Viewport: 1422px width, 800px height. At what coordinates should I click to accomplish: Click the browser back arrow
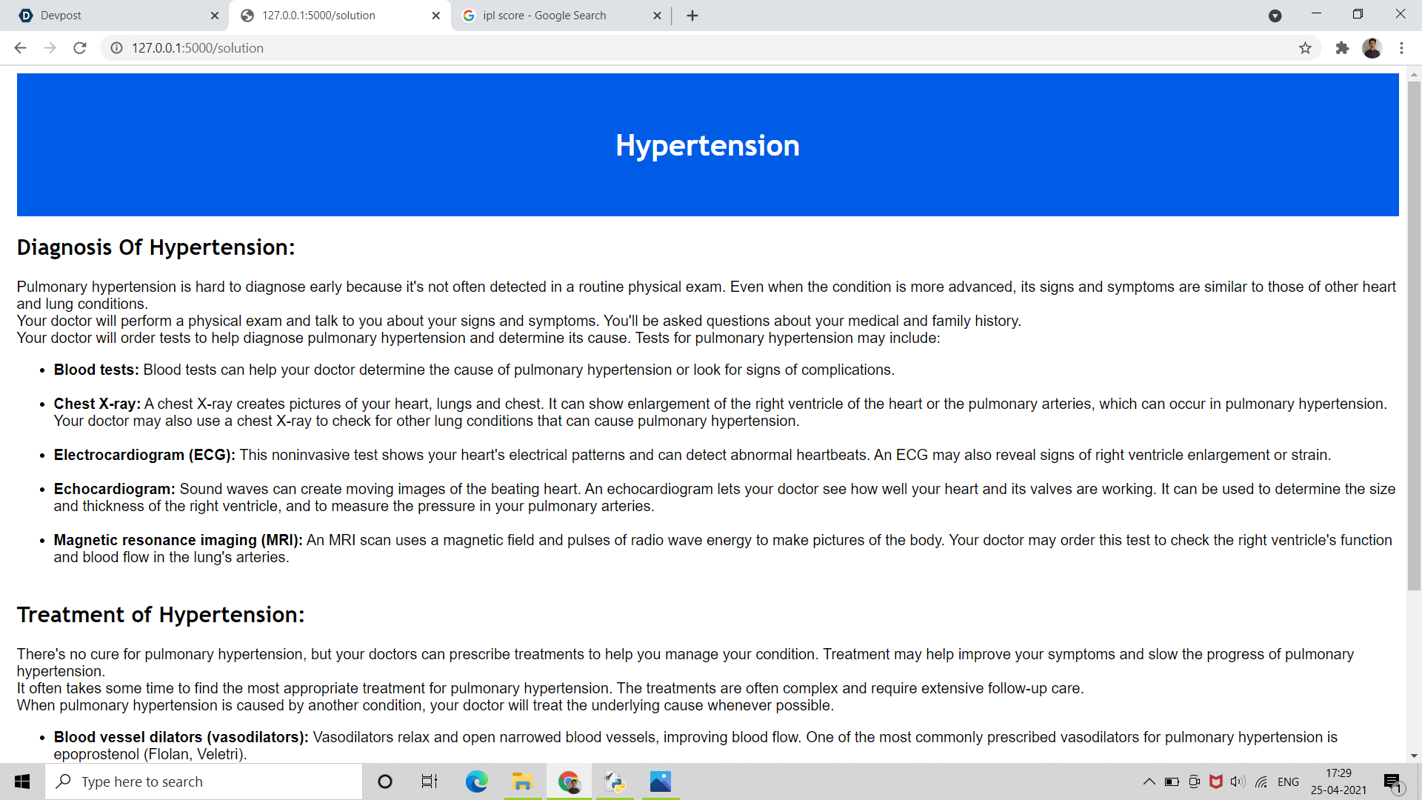(20, 48)
